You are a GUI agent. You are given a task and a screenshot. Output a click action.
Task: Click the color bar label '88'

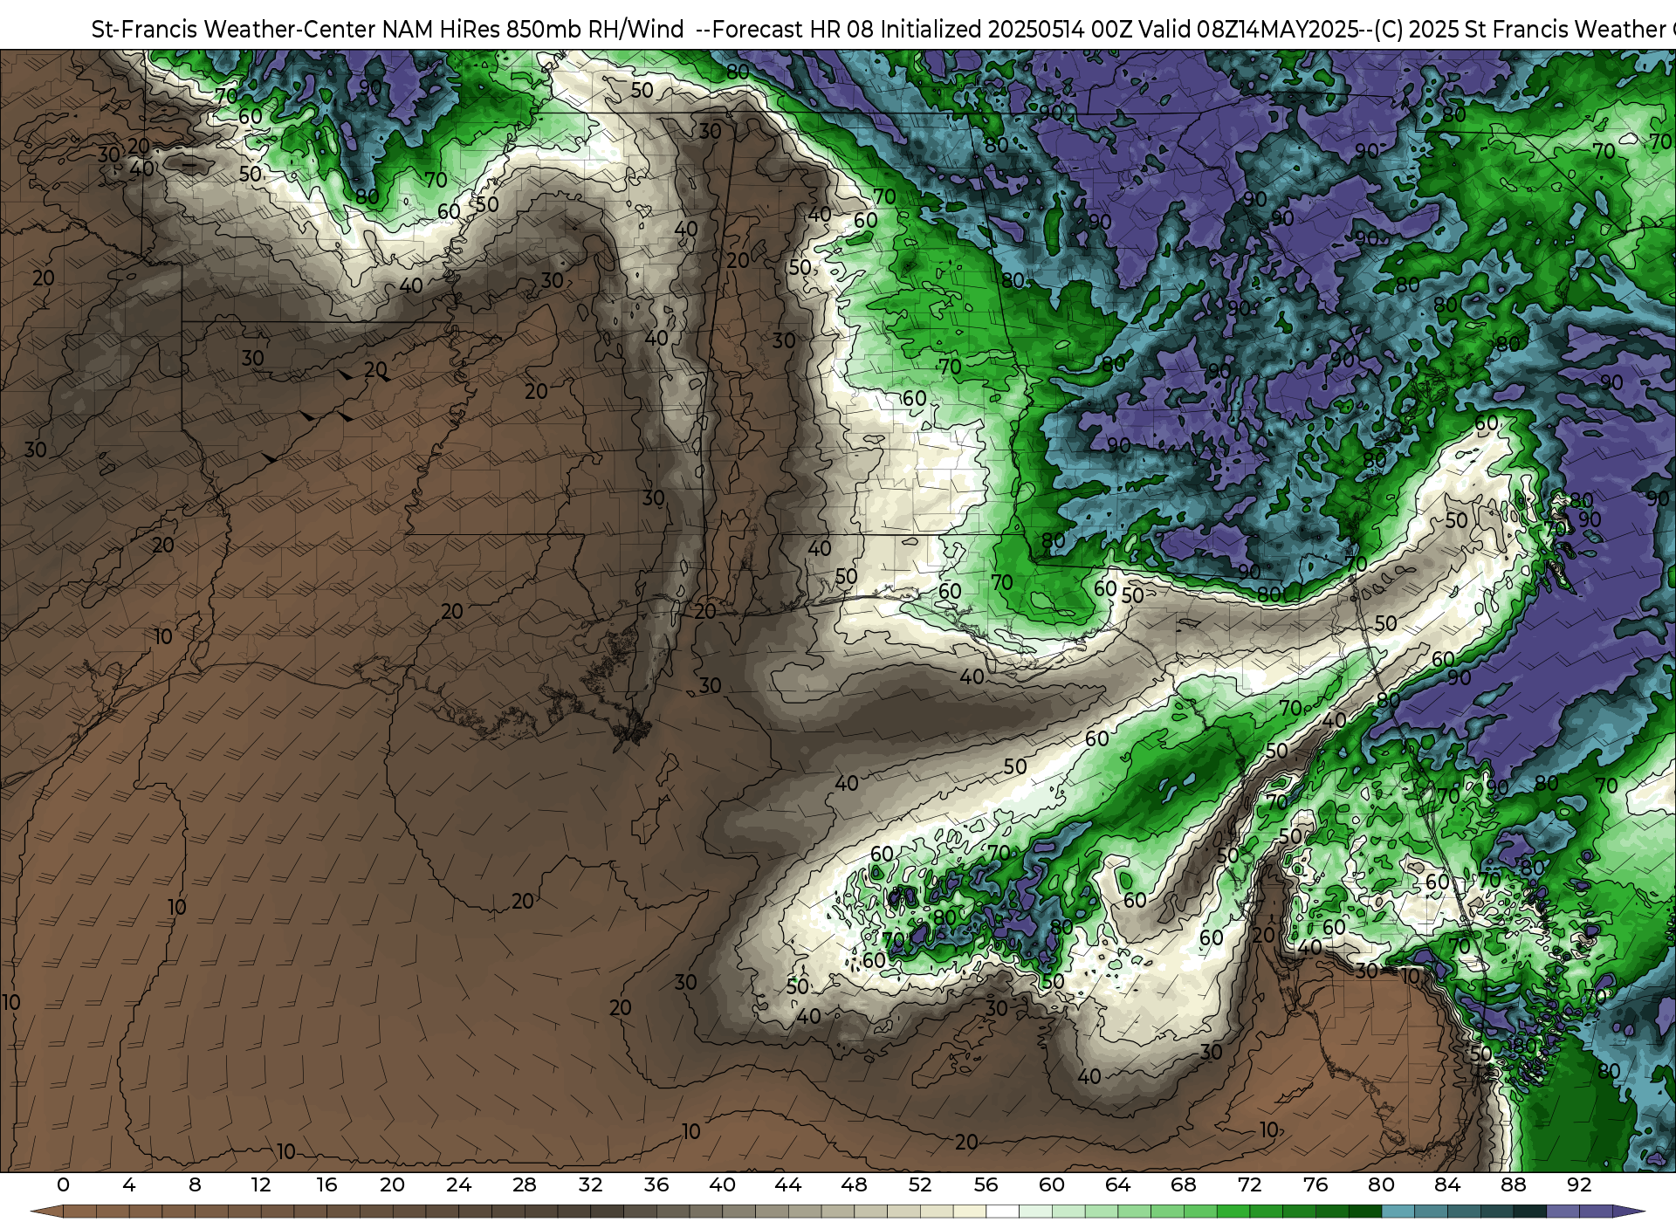[x=1514, y=1185]
